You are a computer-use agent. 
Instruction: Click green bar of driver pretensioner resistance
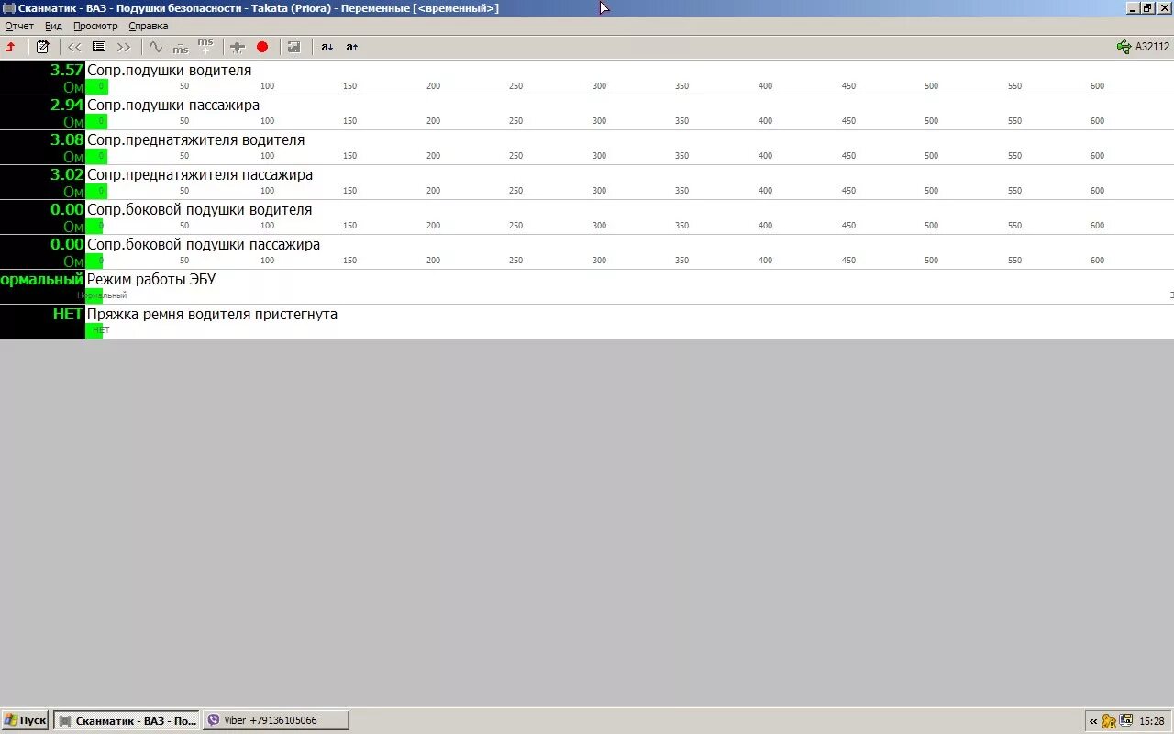tap(96, 156)
